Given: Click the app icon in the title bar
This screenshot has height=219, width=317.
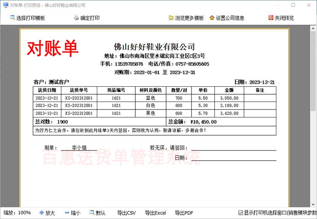Looking at the screenshot, I should 5,5.
